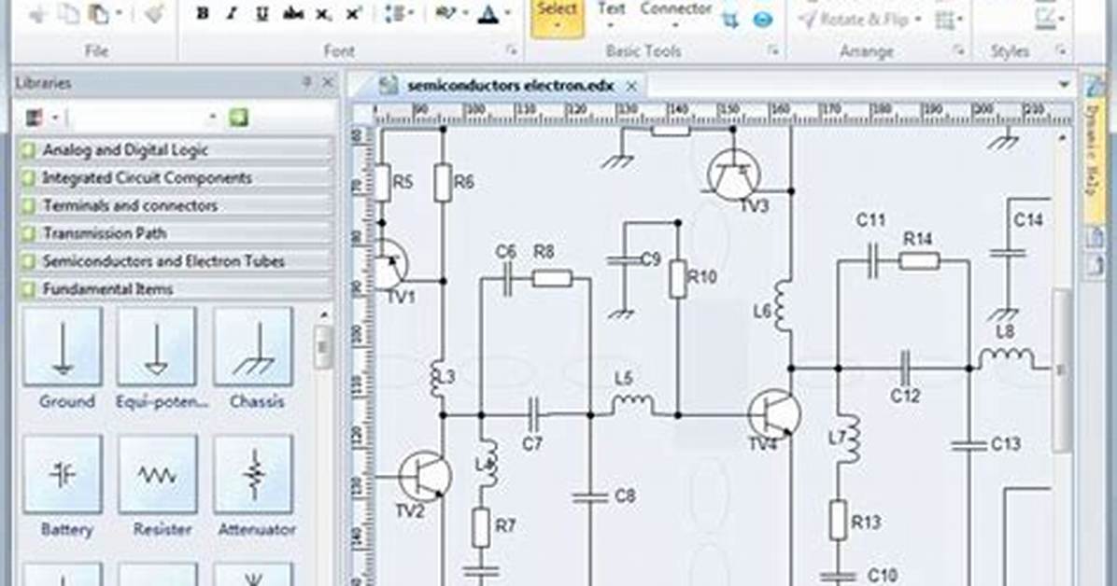This screenshot has height=586, width=1117.
Task: Click the library shapes scroll-up arrow
Action: pos(323,314)
